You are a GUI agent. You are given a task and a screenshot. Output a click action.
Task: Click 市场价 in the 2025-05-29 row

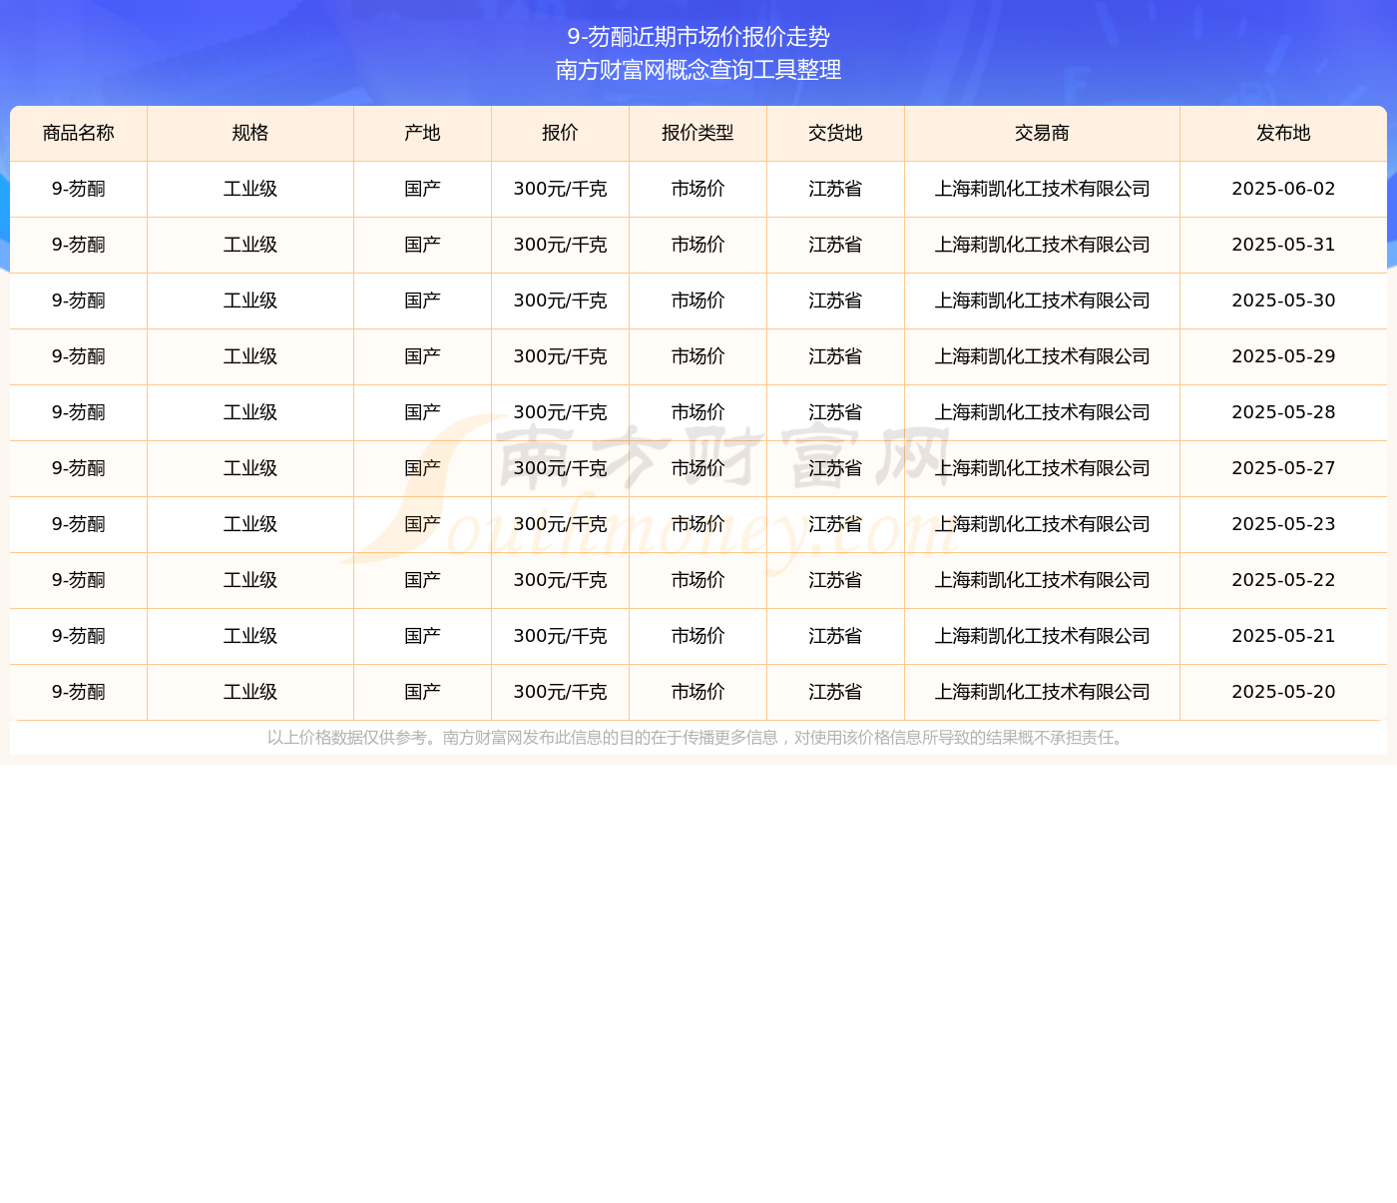[x=698, y=356]
